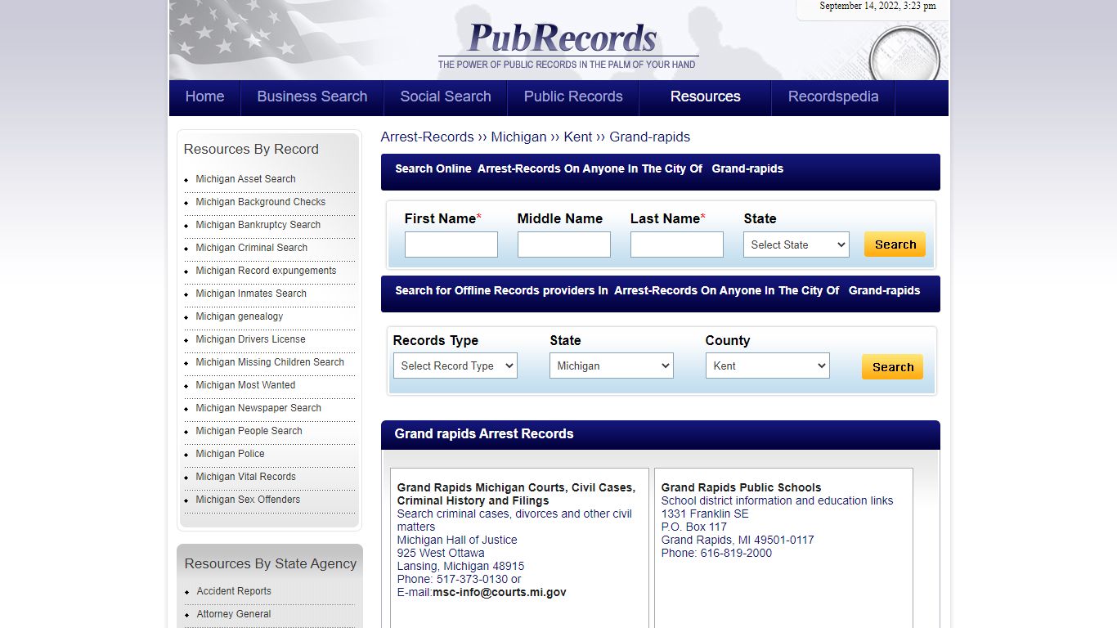Open Michigan Bankruptcy Search link

coord(258,225)
